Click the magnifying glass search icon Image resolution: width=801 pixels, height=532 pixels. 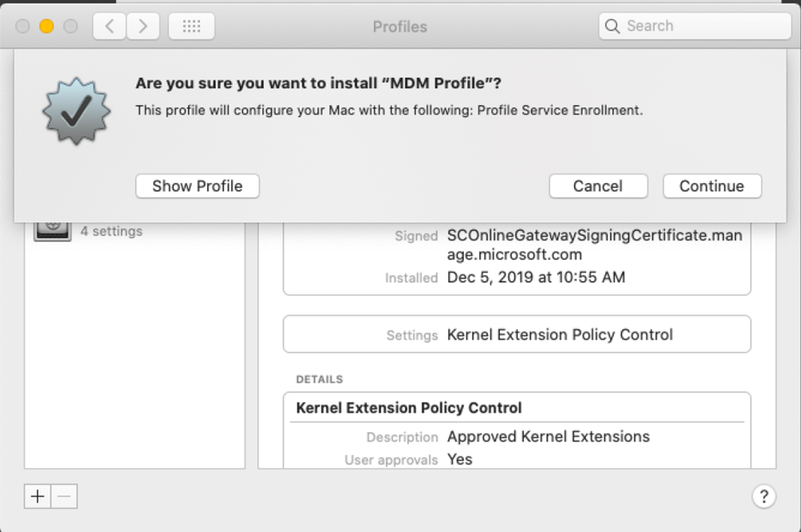[612, 26]
